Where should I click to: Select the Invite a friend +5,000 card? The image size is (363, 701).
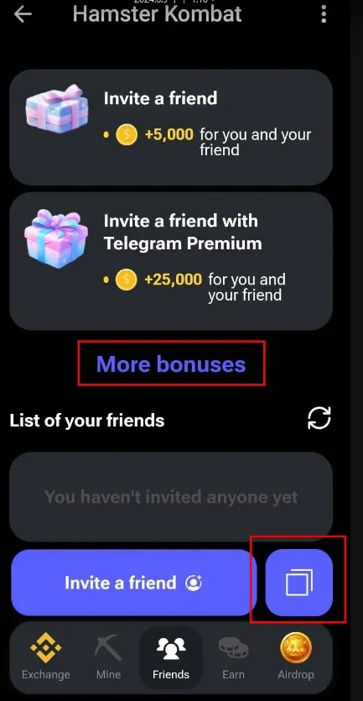click(171, 127)
